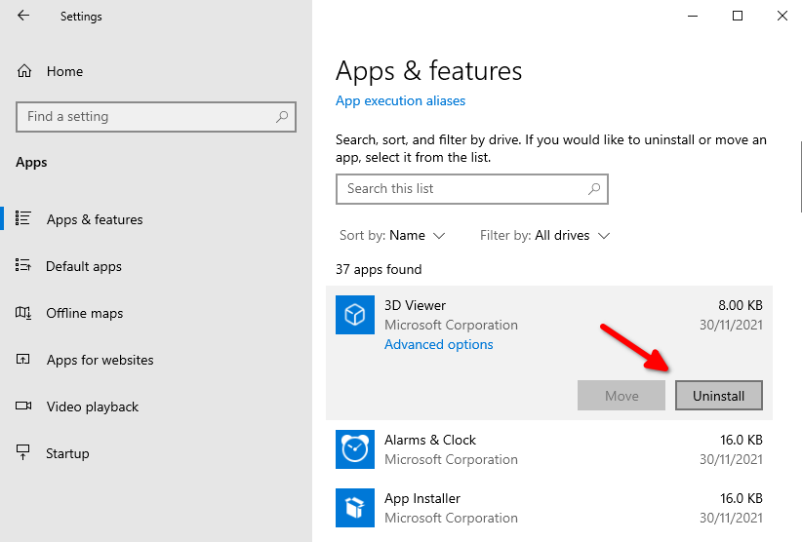Viewport: 802px width, 542px height.
Task: Select the Alarms & Clock app row
Action: point(549,449)
